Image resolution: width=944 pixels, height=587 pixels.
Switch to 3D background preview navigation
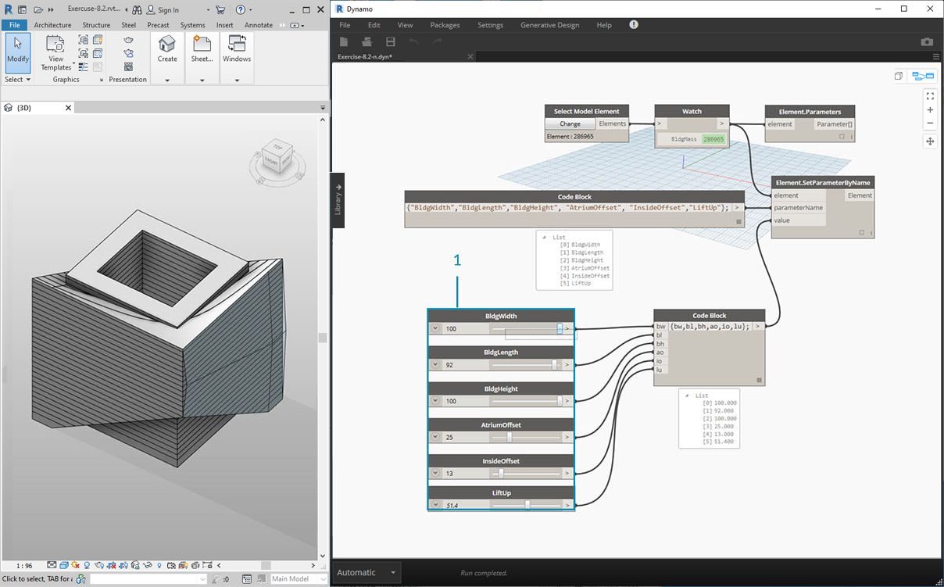tap(899, 76)
